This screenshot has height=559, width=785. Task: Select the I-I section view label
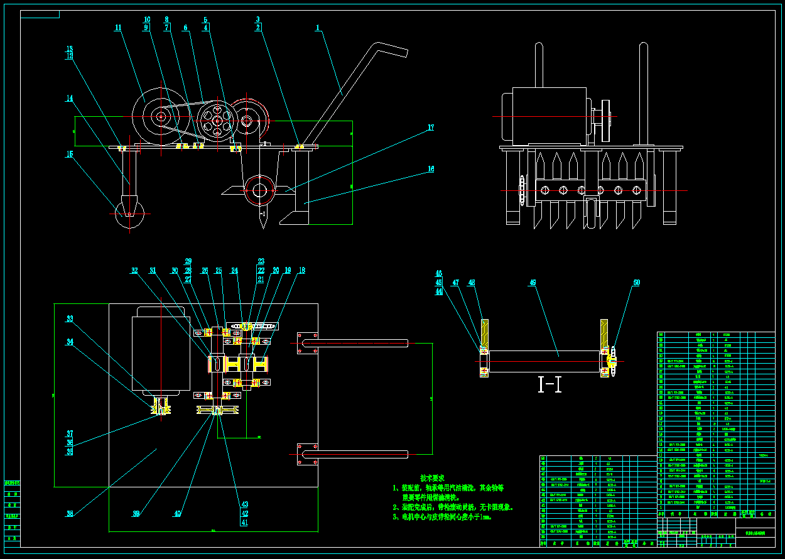pos(549,385)
